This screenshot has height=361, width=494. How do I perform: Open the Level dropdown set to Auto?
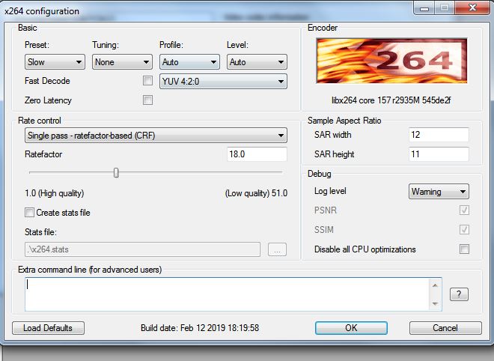tap(257, 62)
